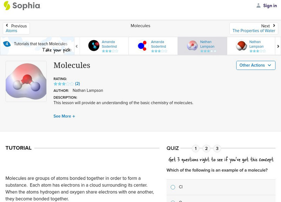This screenshot has height=202, width=281.
Task: Navigate to Next: The Properties of Water
Action: 254,28
